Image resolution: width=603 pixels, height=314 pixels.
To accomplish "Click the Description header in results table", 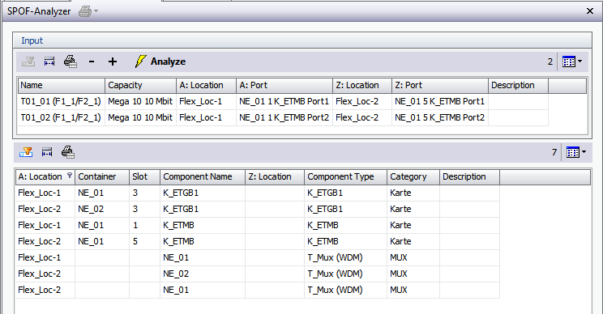I will coord(469,176).
